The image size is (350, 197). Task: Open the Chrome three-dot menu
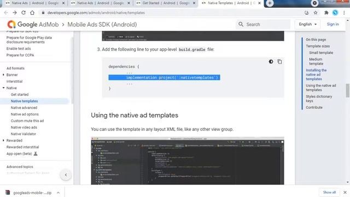click(344, 13)
